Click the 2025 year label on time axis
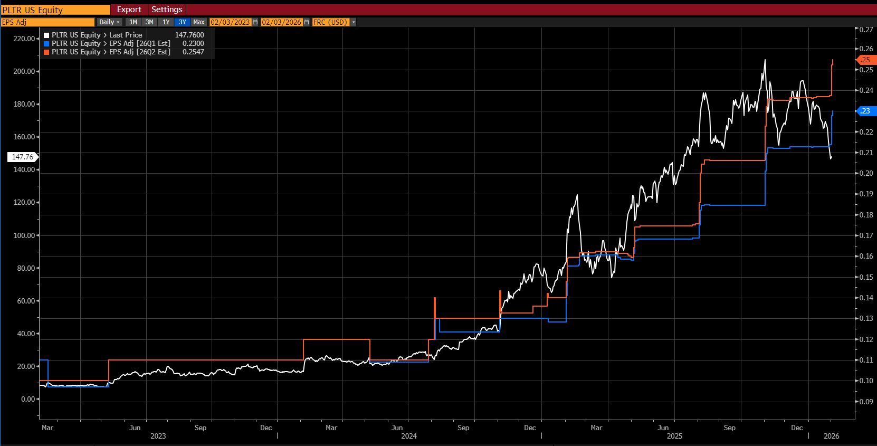This screenshot has height=446, width=877. coord(674,436)
